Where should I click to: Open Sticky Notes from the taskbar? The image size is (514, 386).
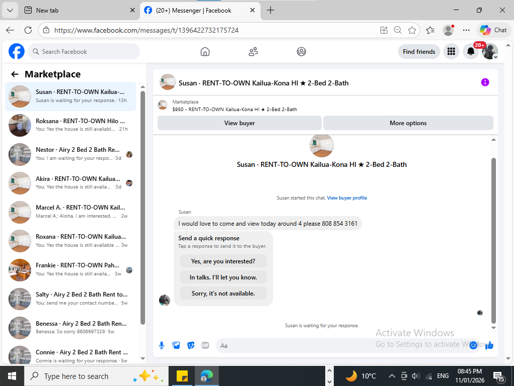[182, 376]
